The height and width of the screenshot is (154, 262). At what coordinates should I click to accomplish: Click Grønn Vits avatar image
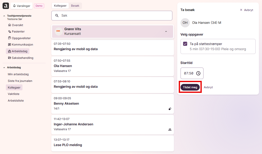tap(58, 31)
